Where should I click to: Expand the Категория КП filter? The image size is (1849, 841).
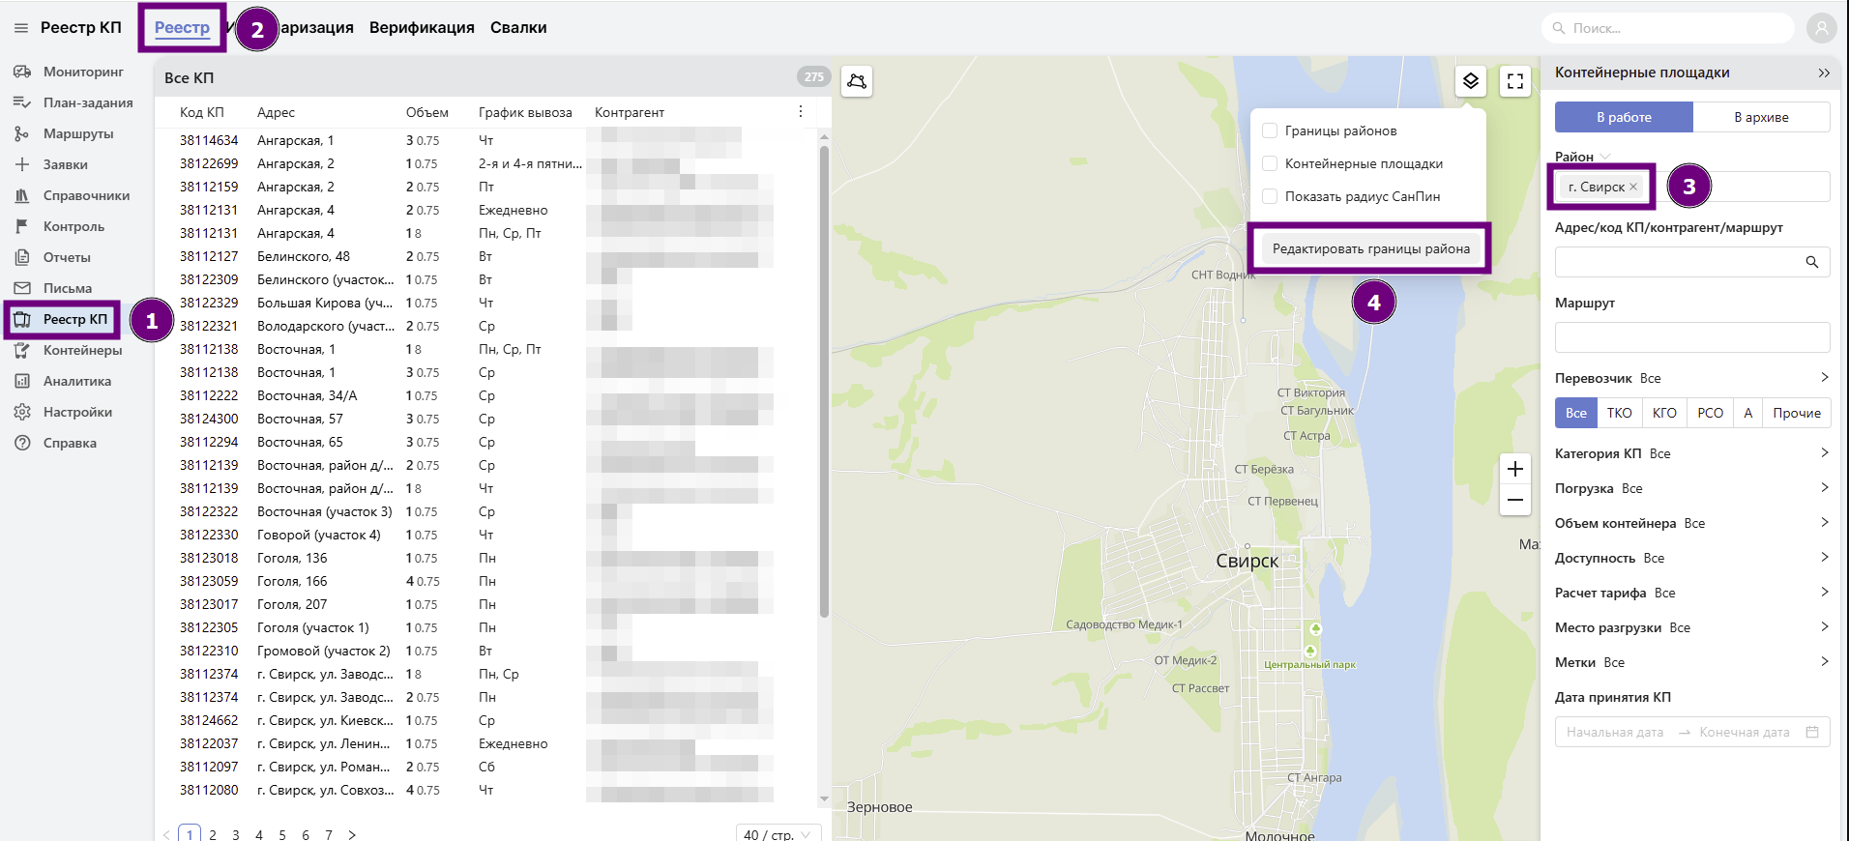(1824, 453)
